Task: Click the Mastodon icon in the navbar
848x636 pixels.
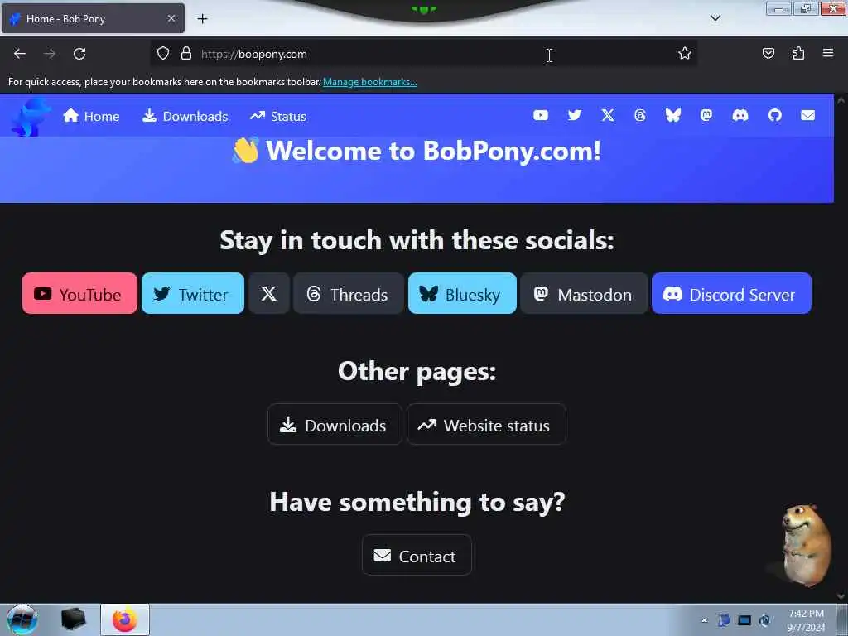Action: click(x=706, y=115)
